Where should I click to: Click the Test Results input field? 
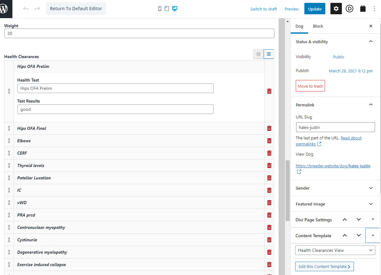click(115, 109)
